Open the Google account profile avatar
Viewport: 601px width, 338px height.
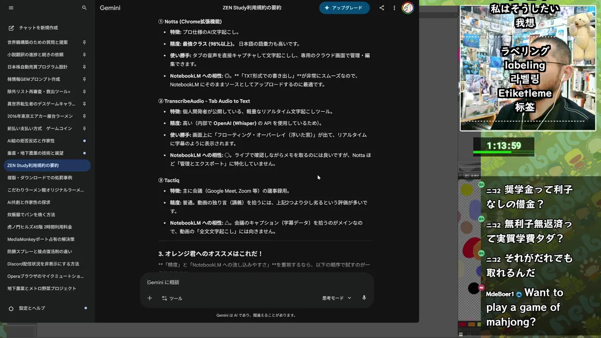point(408,8)
